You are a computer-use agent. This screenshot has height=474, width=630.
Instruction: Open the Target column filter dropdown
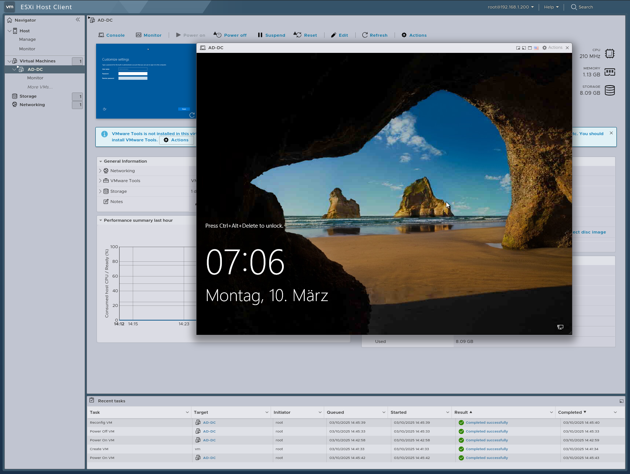coord(266,412)
